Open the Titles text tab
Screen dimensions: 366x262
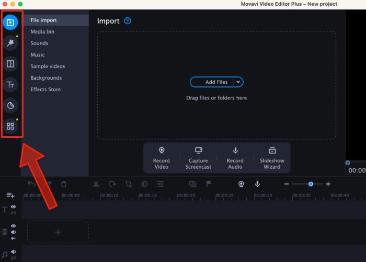(x=10, y=85)
